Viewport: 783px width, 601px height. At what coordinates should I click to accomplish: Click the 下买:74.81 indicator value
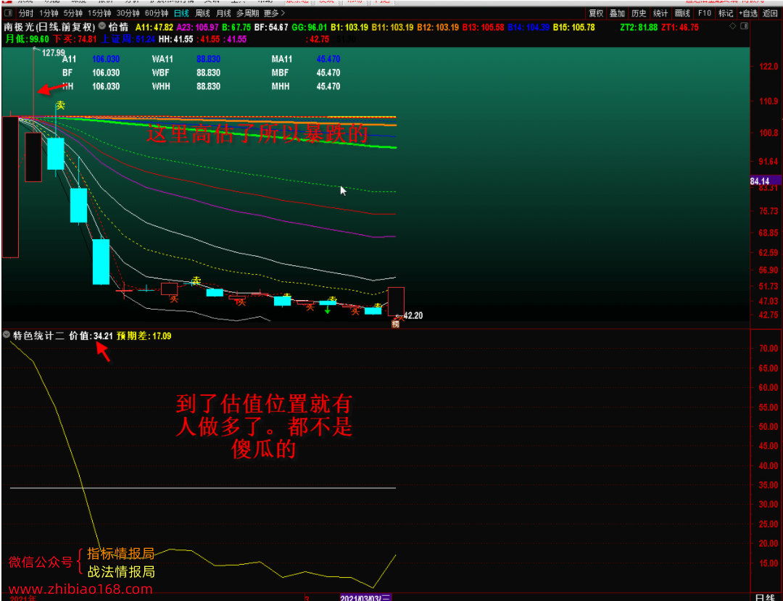click(x=75, y=39)
